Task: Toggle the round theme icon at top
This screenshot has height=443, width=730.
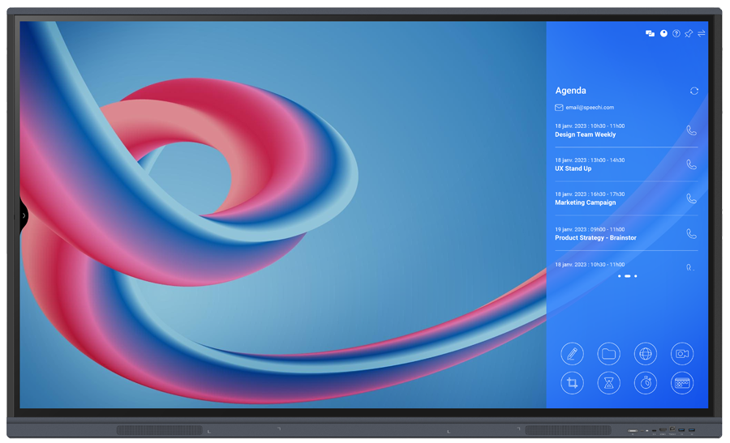Action: (x=663, y=34)
